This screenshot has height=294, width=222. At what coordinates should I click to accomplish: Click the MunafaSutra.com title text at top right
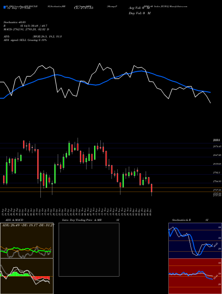click(x=178, y=6)
